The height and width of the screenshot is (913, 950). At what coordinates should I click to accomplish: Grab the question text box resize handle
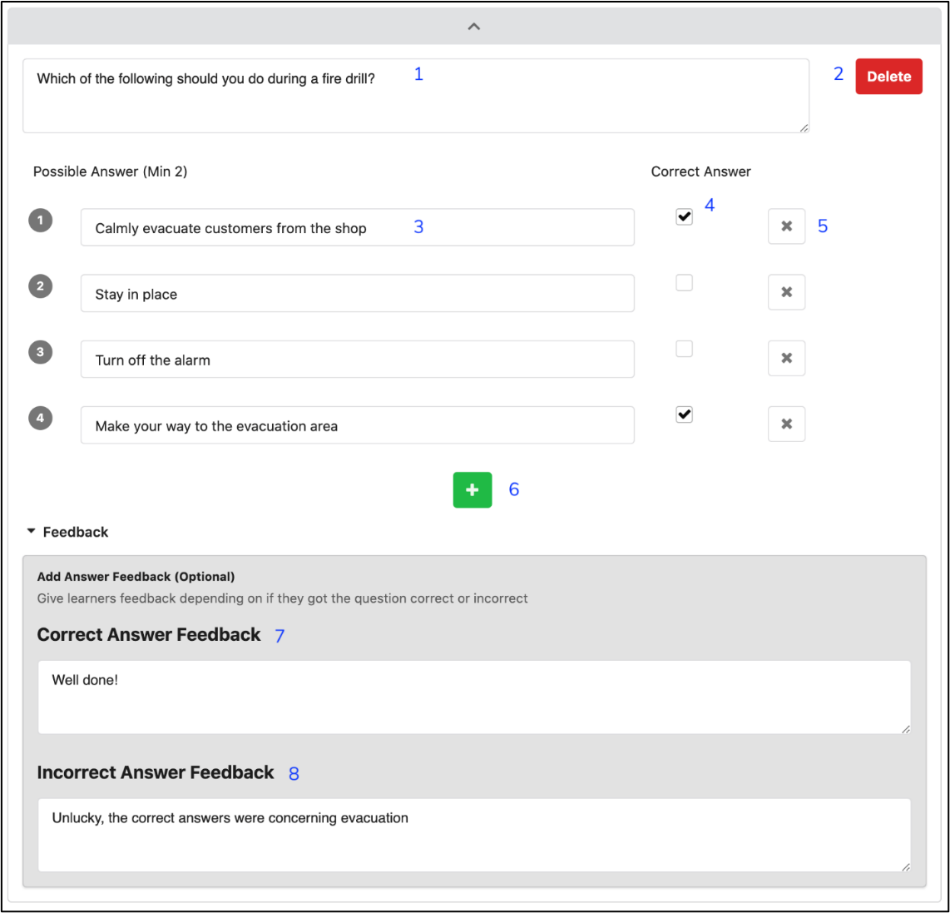click(804, 127)
